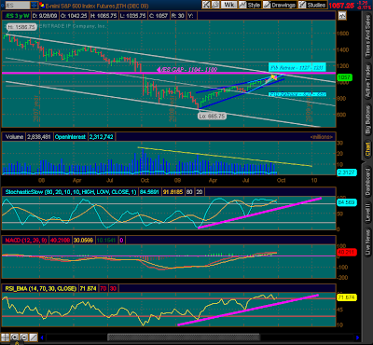373x345 pixels.
Task: Click the small chart icon above the price axis
Action: tap(342, 15)
